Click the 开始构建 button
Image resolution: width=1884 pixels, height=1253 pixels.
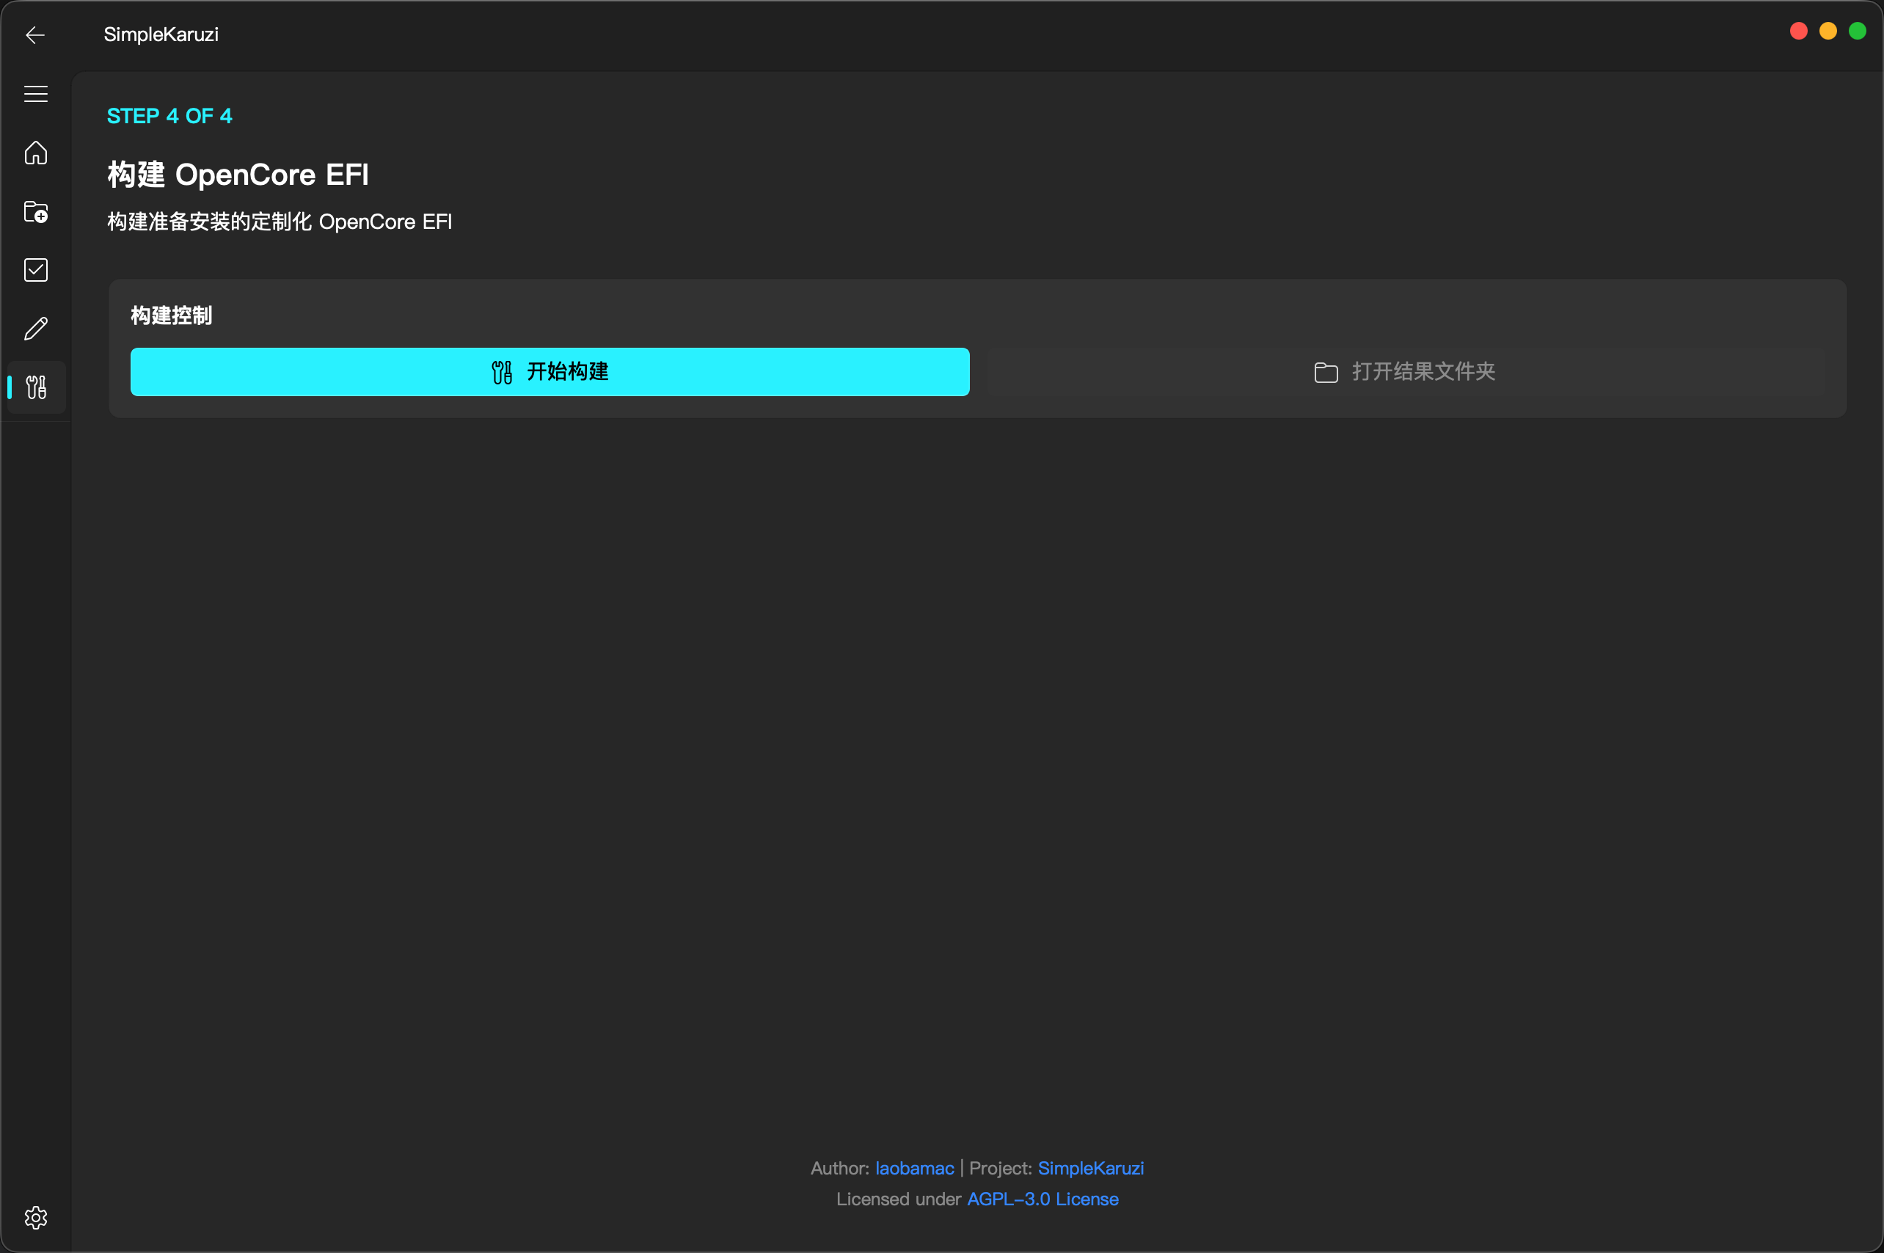click(549, 372)
